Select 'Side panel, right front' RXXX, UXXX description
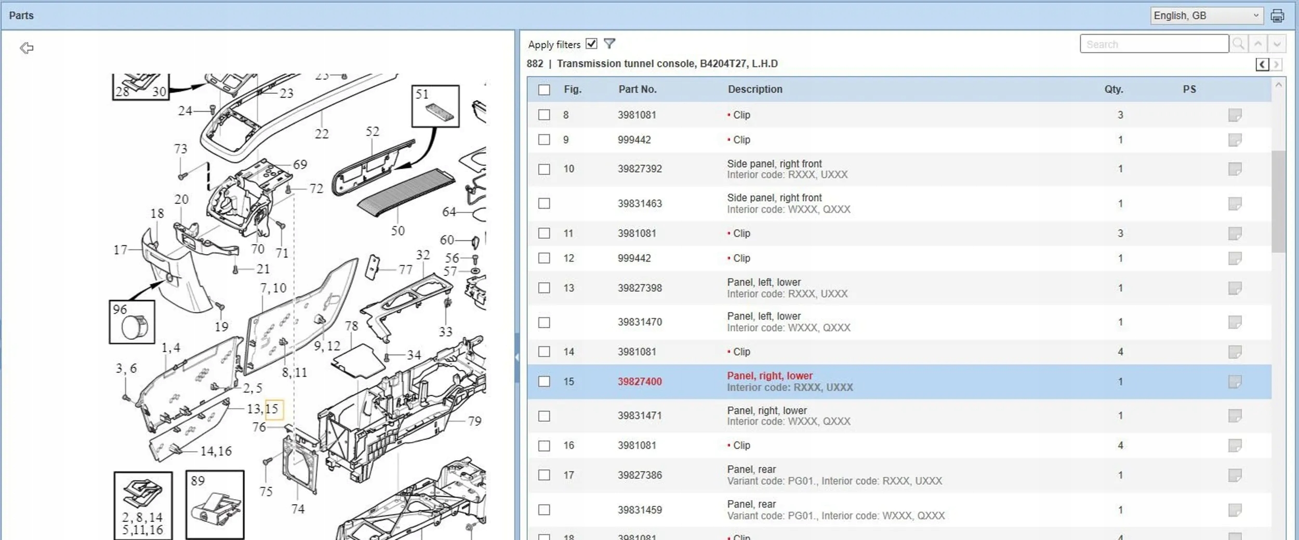1299x540 pixels. 787,169
